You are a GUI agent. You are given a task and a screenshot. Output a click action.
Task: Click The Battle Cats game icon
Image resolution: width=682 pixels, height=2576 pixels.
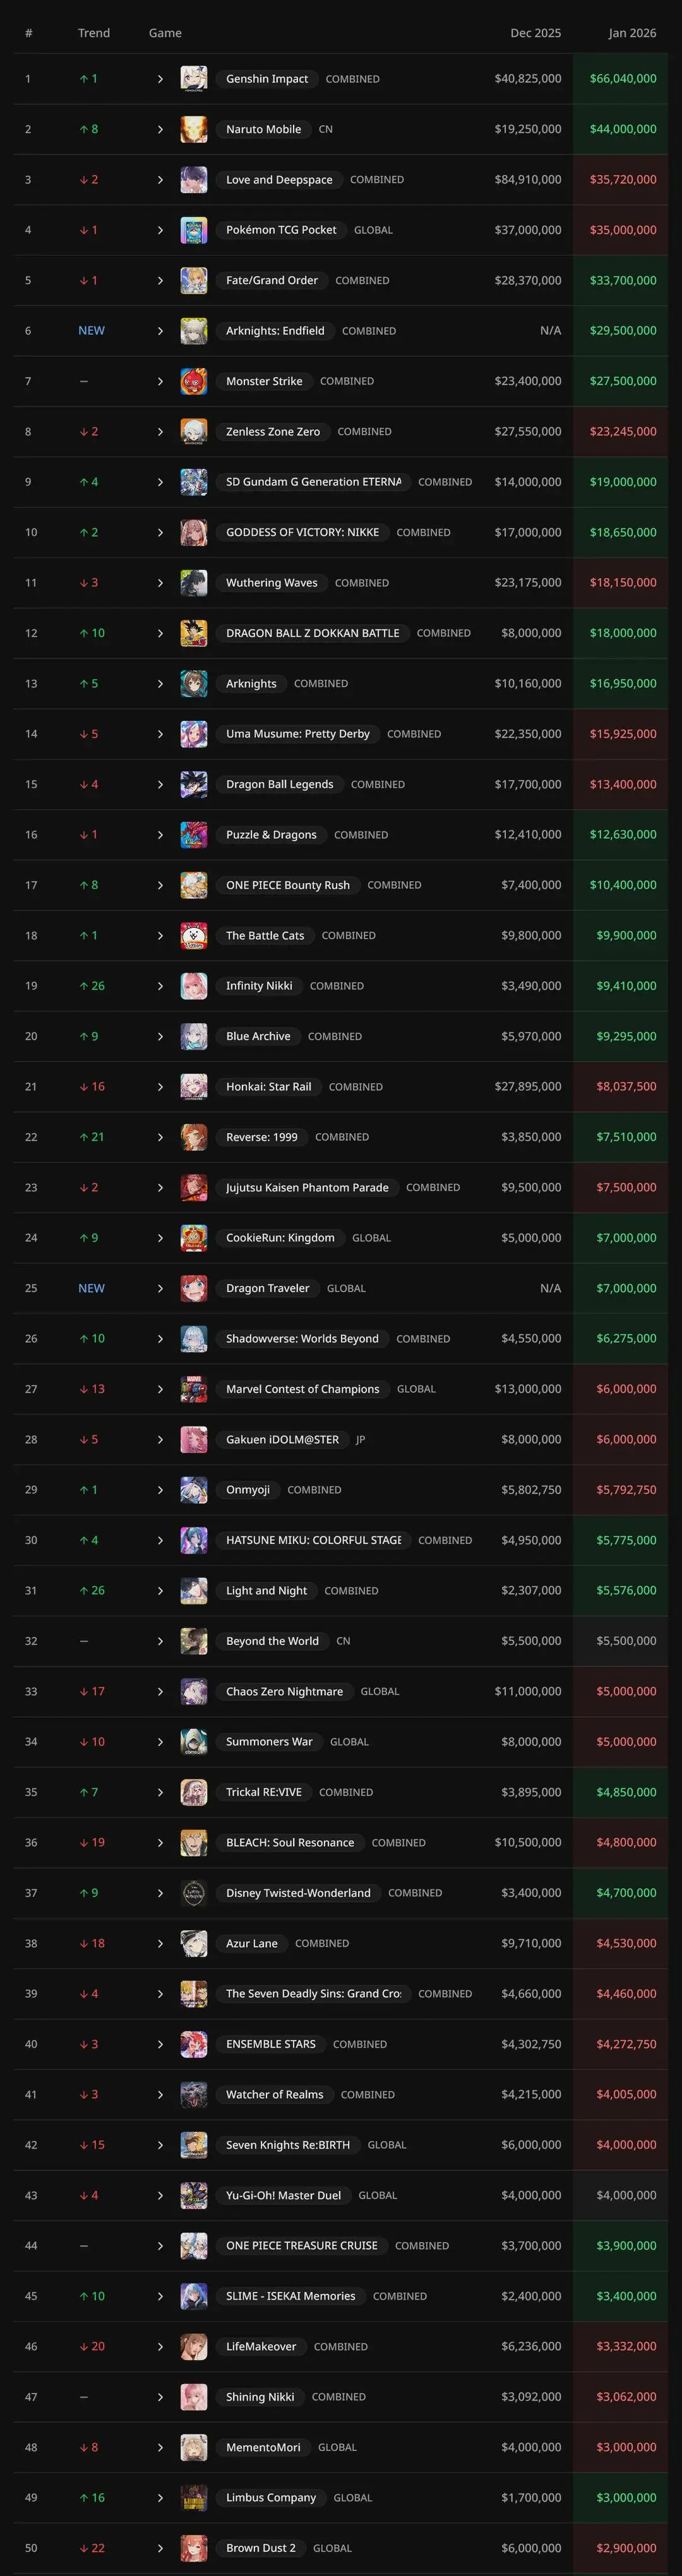point(194,936)
